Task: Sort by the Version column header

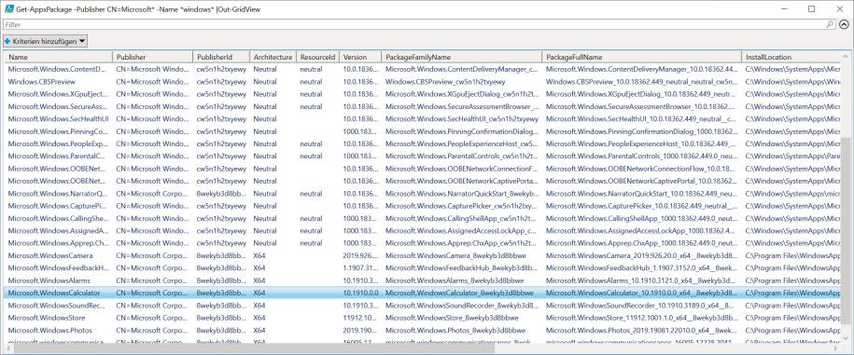Action: point(360,57)
